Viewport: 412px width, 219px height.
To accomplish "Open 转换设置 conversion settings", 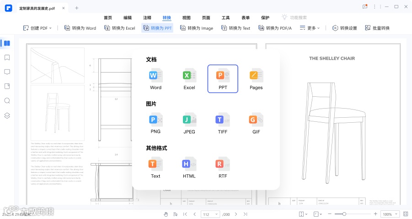I will pos(345,28).
